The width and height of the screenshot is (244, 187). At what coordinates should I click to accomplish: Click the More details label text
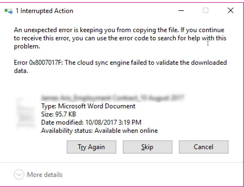(45, 175)
